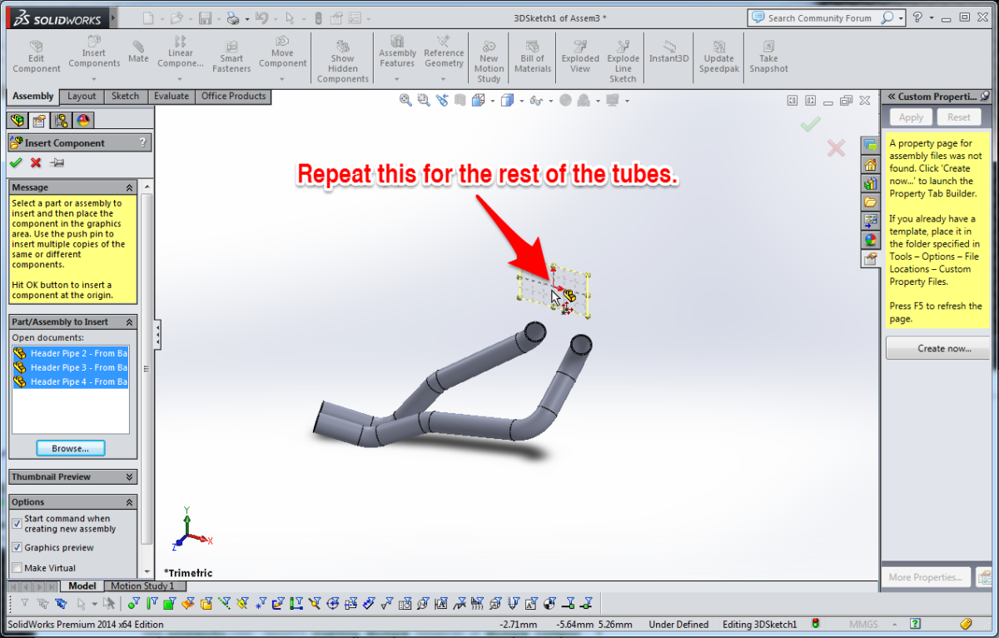The height and width of the screenshot is (638, 999).
Task: Click the Mate tool icon
Action: click(138, 50)
